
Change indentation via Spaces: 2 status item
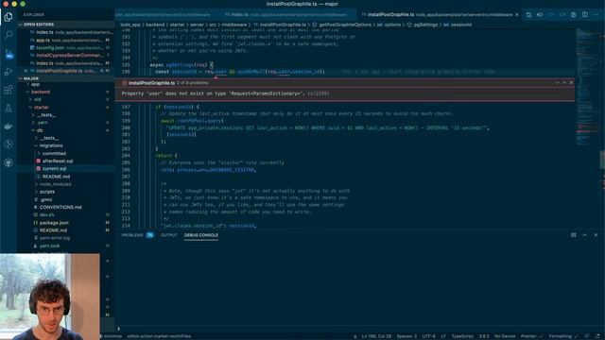click(406, 336)
